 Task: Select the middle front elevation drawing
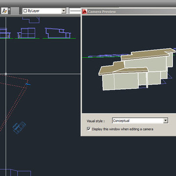pos(27,33)
